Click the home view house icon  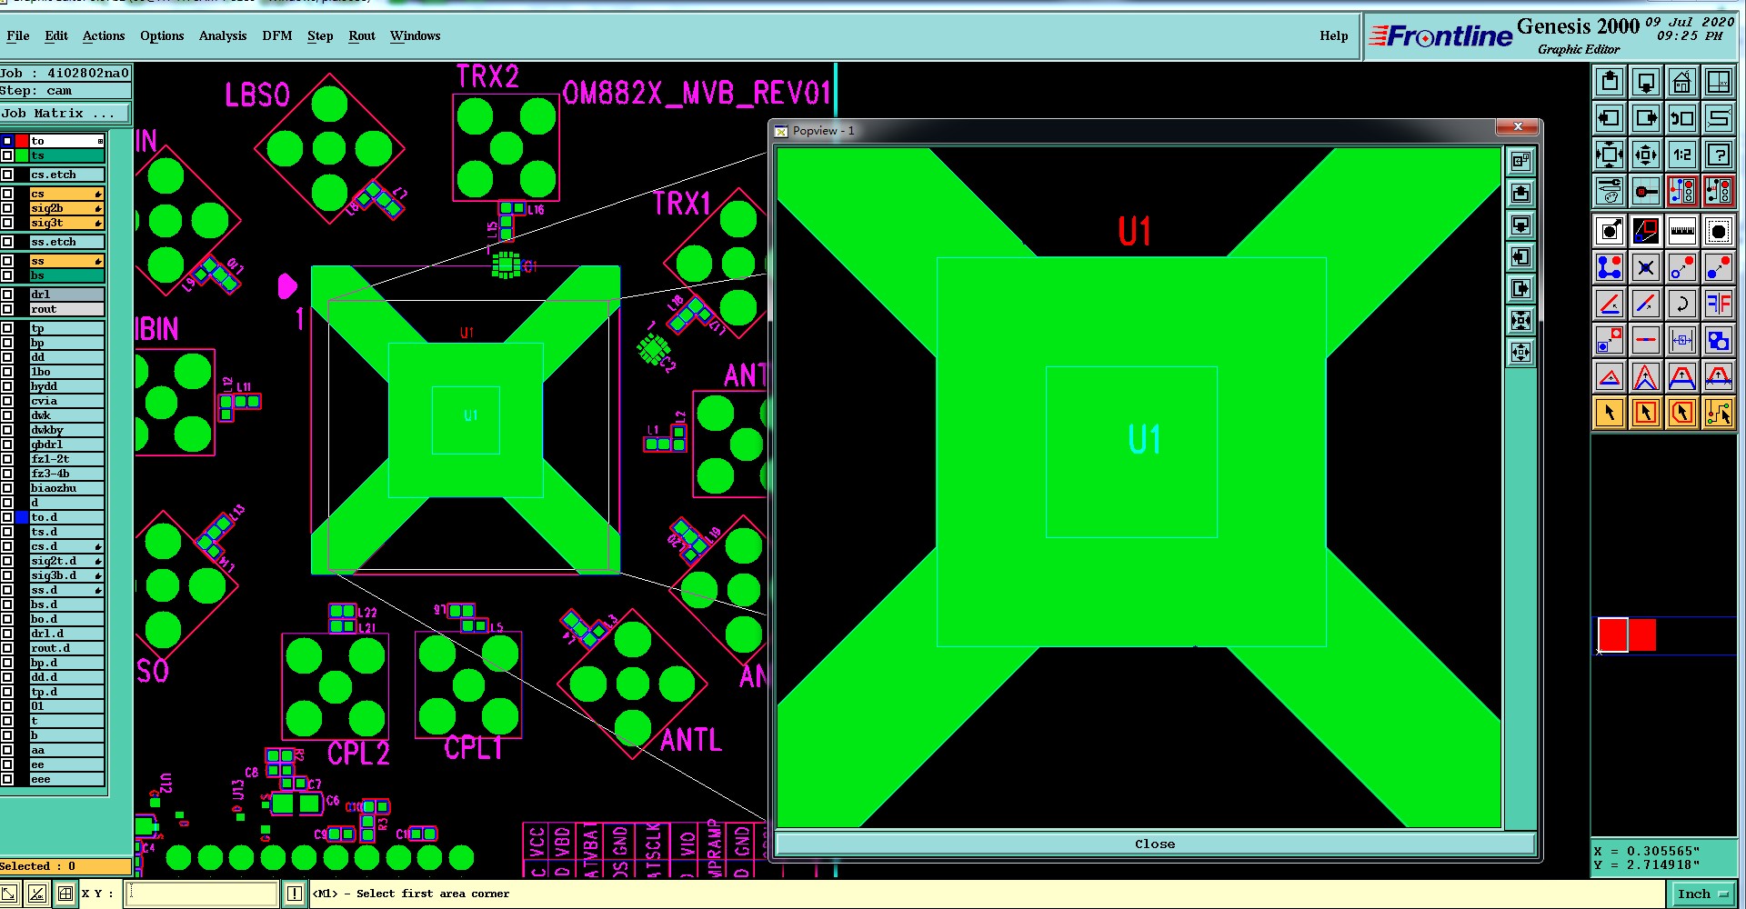click(1682, 83)
